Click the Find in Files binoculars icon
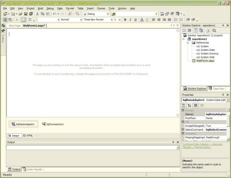231x178 pixels. [x=114, y=14]
